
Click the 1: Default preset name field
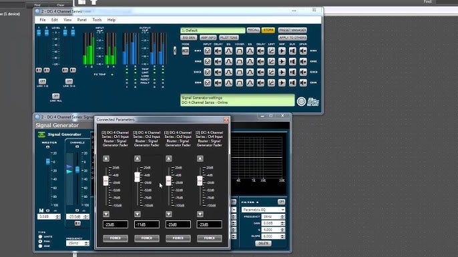[x=212, y=31]
